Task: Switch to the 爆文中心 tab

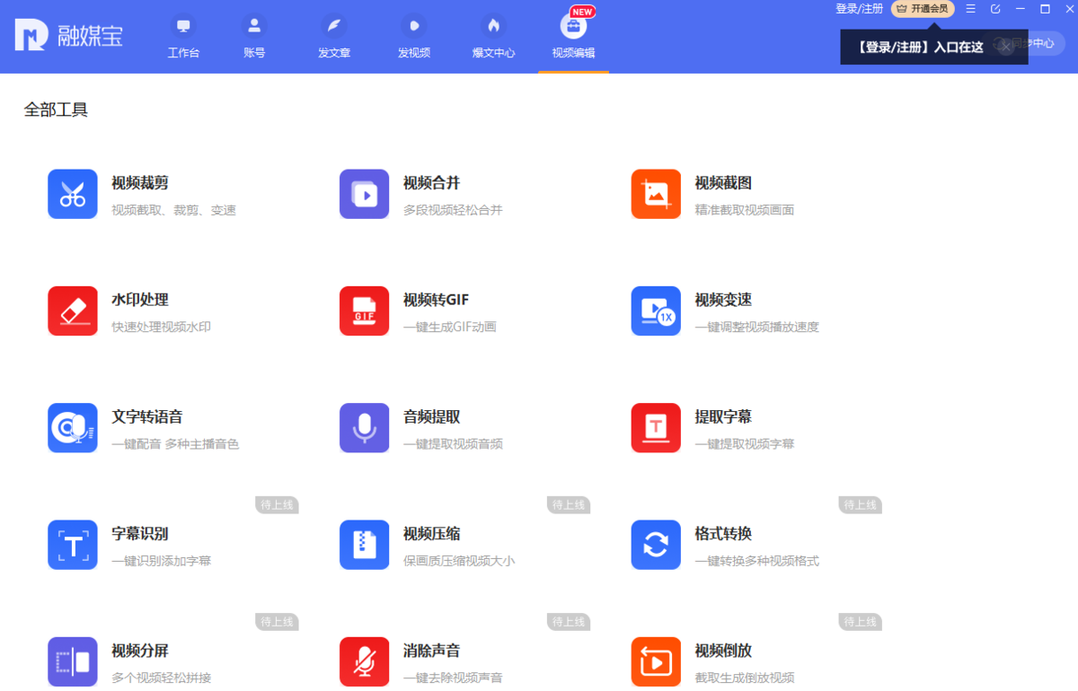Action: click(x=492, y=36)
